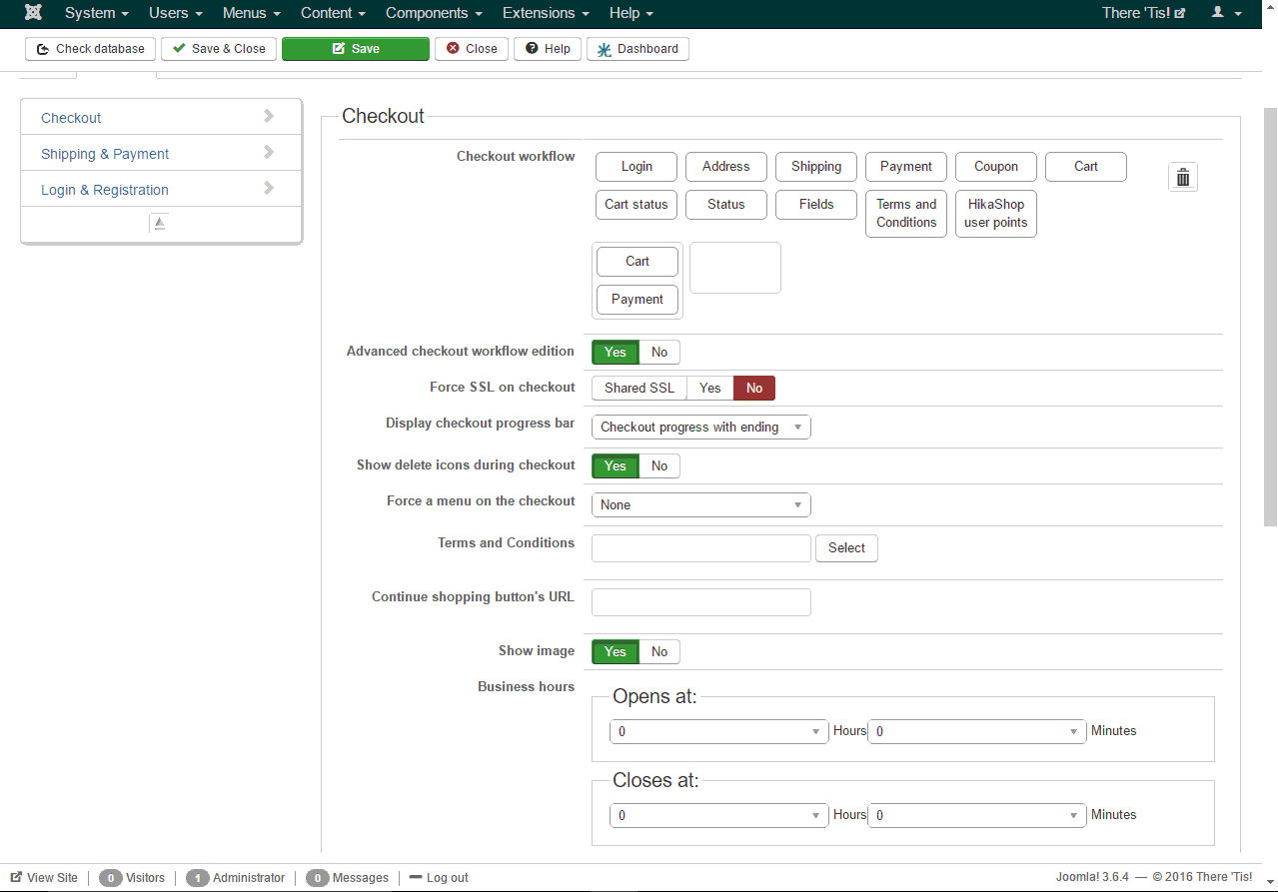Viewport: 1278px width, 892px height.
Task: Click Check database button
Action: pyautogui.click(x=91, y=49)
